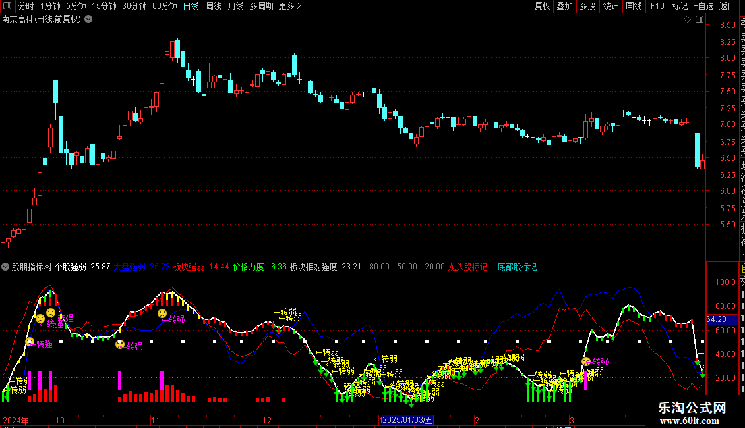Select the 15分钟 period tab

tap(104, 6)
